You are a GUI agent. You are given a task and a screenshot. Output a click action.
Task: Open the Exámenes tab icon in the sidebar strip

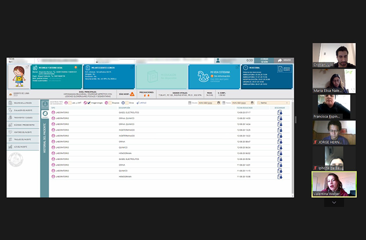coord(45,114)
